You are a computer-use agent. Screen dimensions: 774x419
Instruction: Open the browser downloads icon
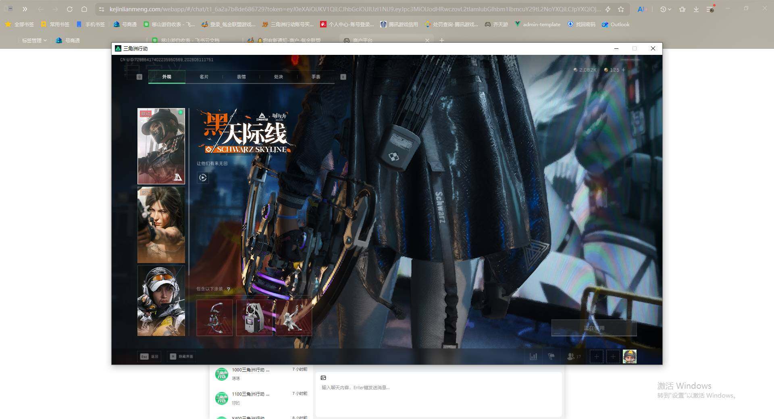click(696, 9)
